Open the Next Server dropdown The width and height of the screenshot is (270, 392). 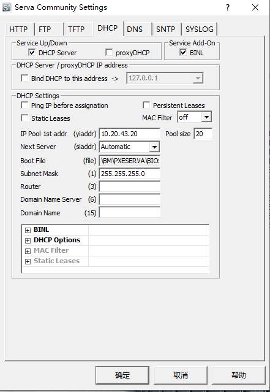(x=154, y=147)
